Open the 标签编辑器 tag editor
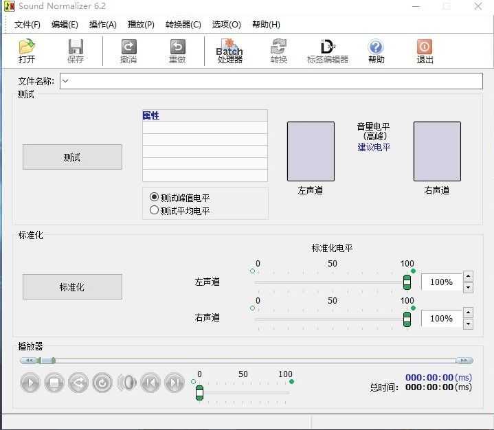This screenshot has width=494, height=430. [328, 51]
